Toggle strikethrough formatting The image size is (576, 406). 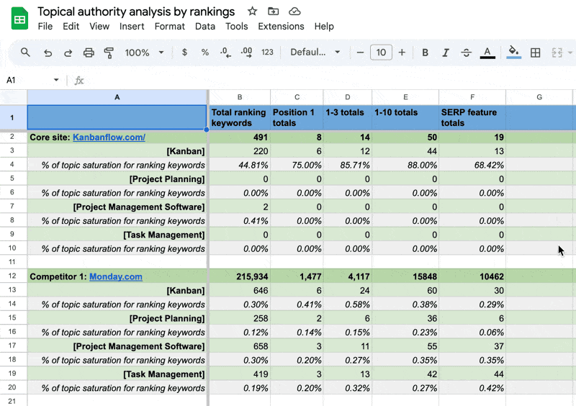pyautogui.click(x=466, y=53)
